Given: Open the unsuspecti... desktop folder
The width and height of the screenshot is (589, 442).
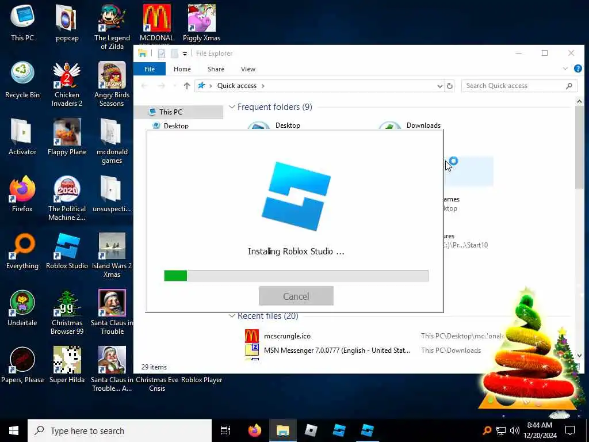Looking at the screenshot, I should point(112,193).
